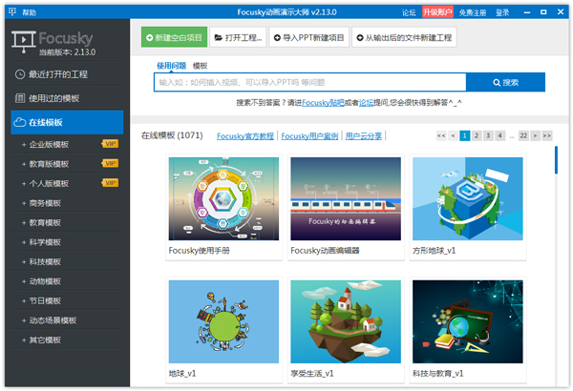573x391 pixels.
Task: Click VIP badge on 个人版模板
Action: (x=110, y=183)
